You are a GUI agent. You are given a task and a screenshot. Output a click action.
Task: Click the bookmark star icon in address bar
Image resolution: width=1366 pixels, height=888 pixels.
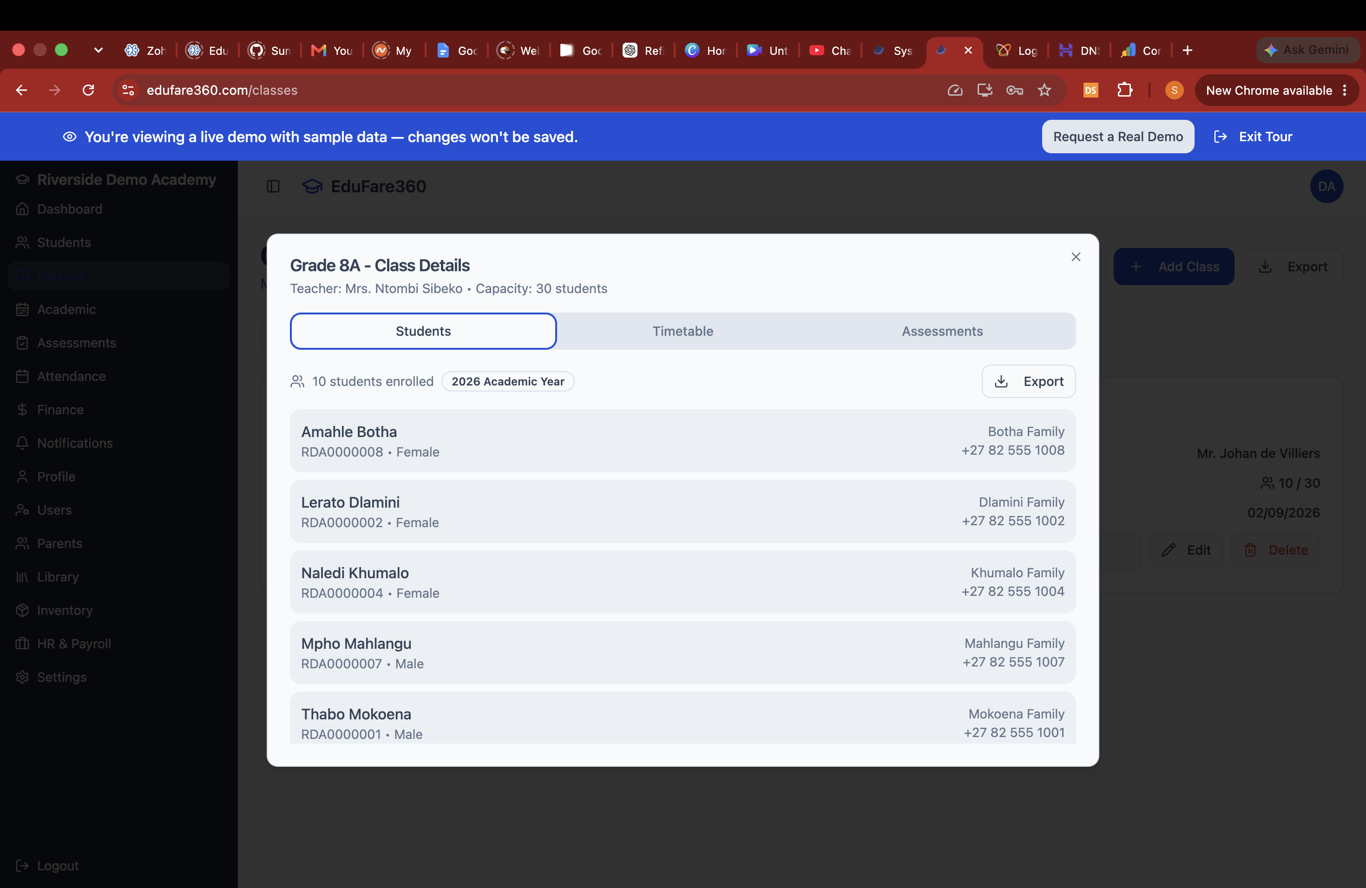(x=1044, y=90)
